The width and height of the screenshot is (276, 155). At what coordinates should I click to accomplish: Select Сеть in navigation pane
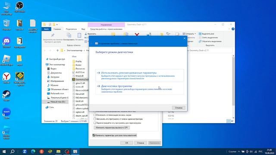(50, 107)
